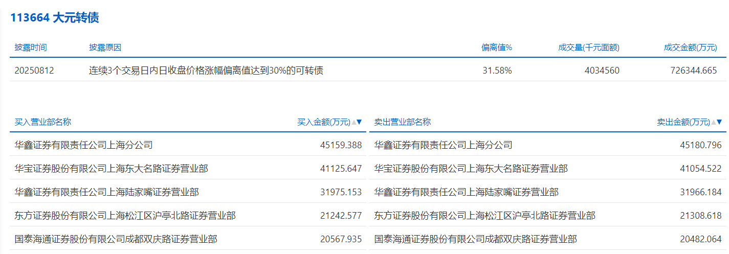The image size is (729, 254).
Task: Select buyer 华宝证券上海东大名路证券营业部
Action: (112, 169)
